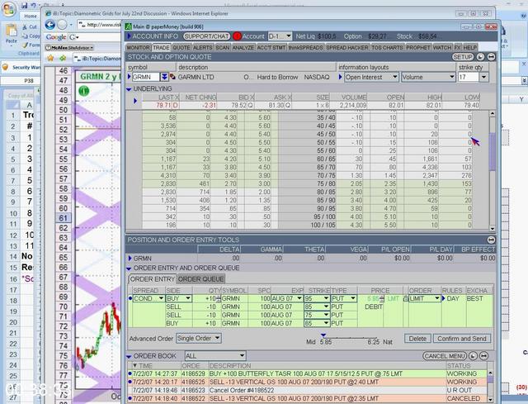Click the GRMN symbol input field

(x=145, y=77)
